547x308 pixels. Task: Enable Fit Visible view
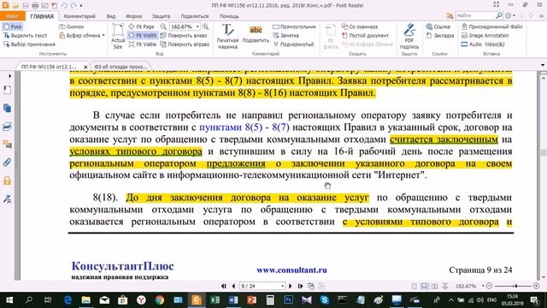(143, 44)
